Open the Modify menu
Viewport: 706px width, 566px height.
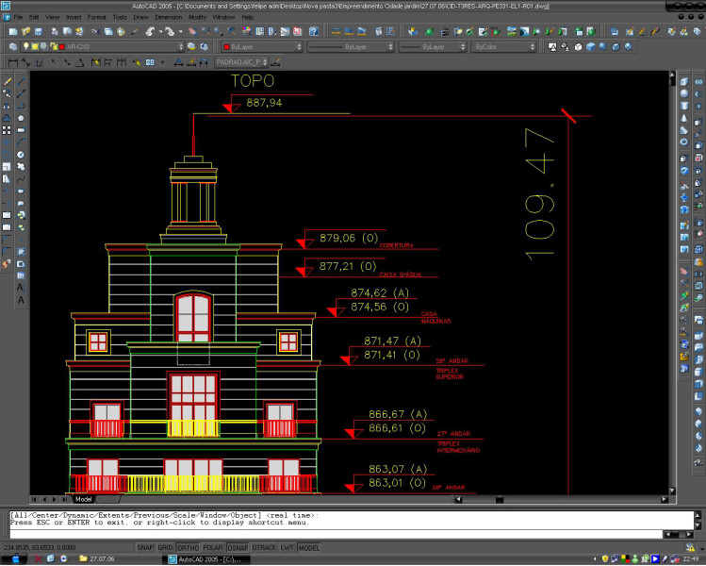198,17
